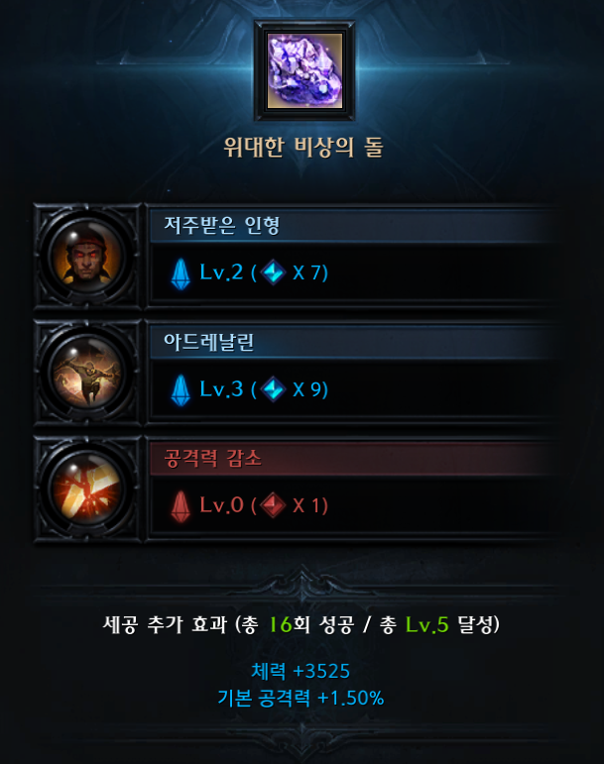Click the 위대한 비상의 돌 item name
This screenshot has width=604, height=764.
(x=303, y=147)
